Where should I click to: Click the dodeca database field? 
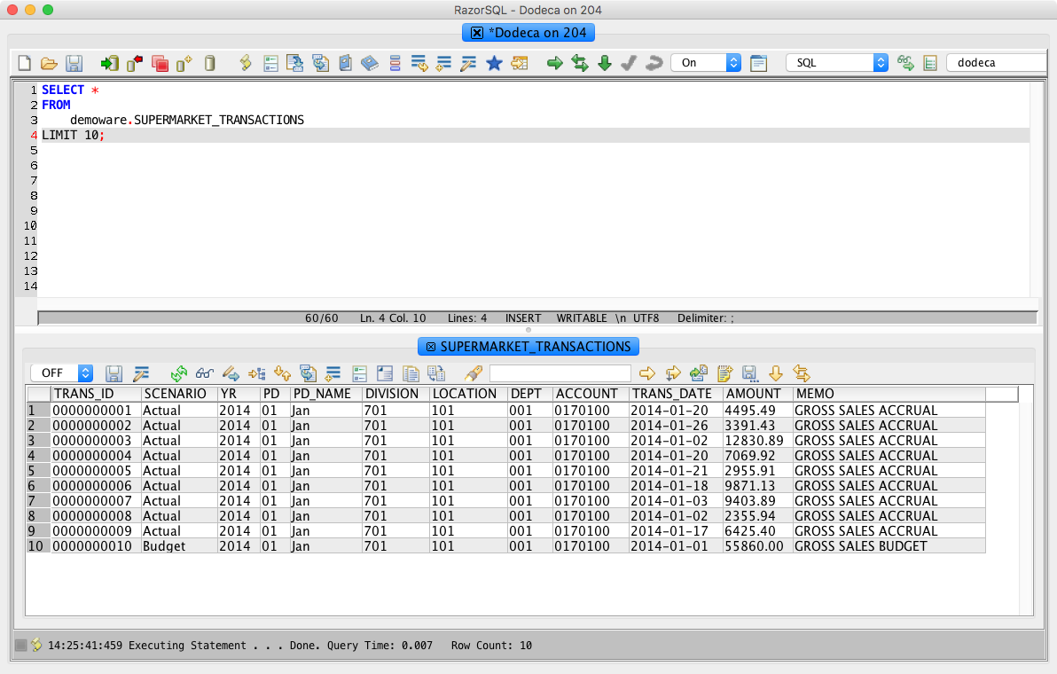click(998, 63)
